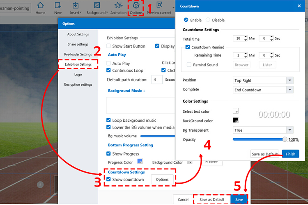Open Encryption settings section
This screenshot has height=205, width=308.
(x=78, y=84)
